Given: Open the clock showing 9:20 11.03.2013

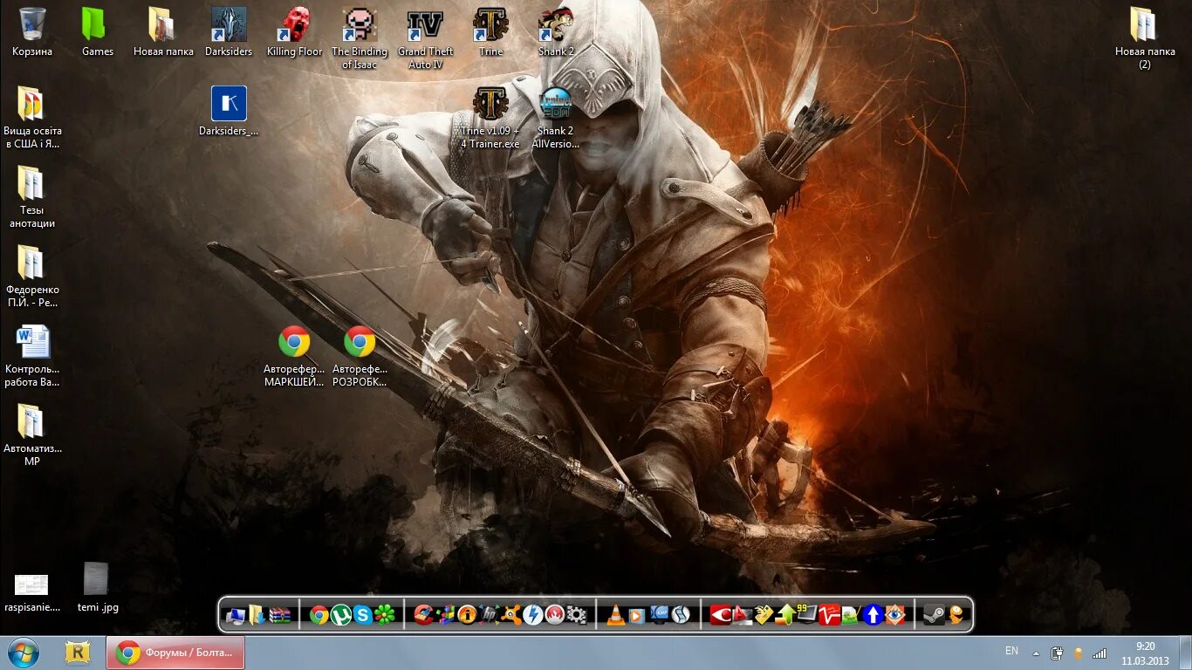Looking at the screenshot, I should pyautogui.click(x=1146, y=653).
